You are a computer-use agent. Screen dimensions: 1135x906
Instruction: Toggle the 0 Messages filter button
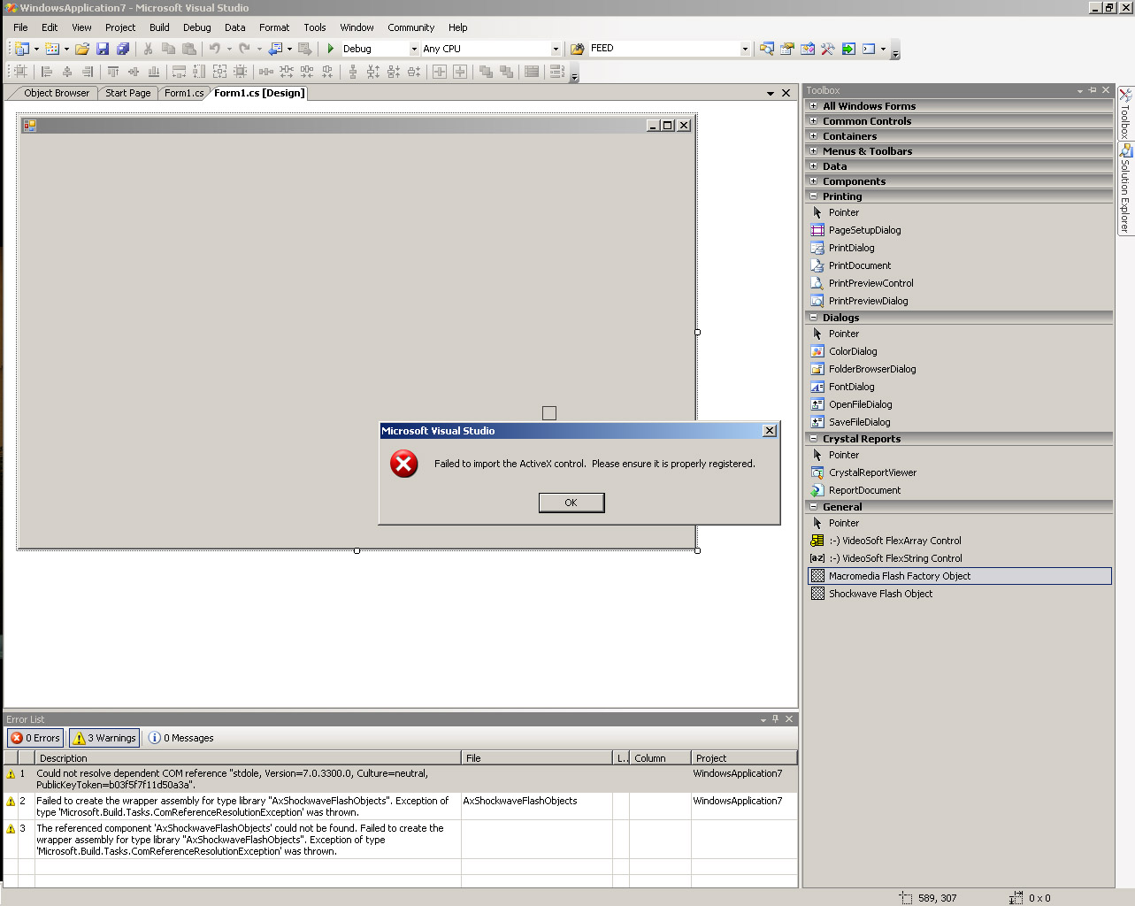coord(181,738)
